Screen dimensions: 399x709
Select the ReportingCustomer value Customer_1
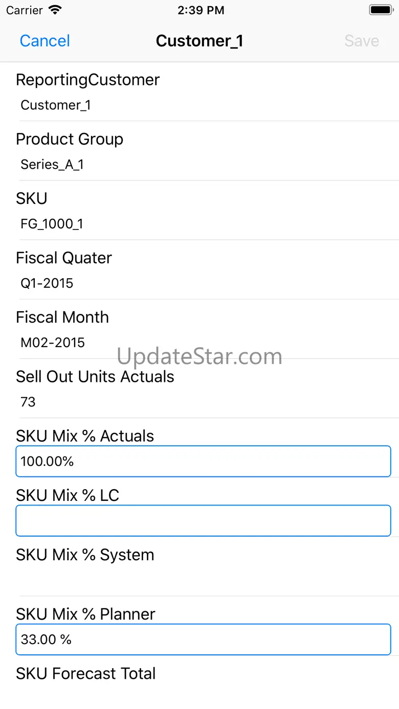pyautogui.click(x=56, y=105)
